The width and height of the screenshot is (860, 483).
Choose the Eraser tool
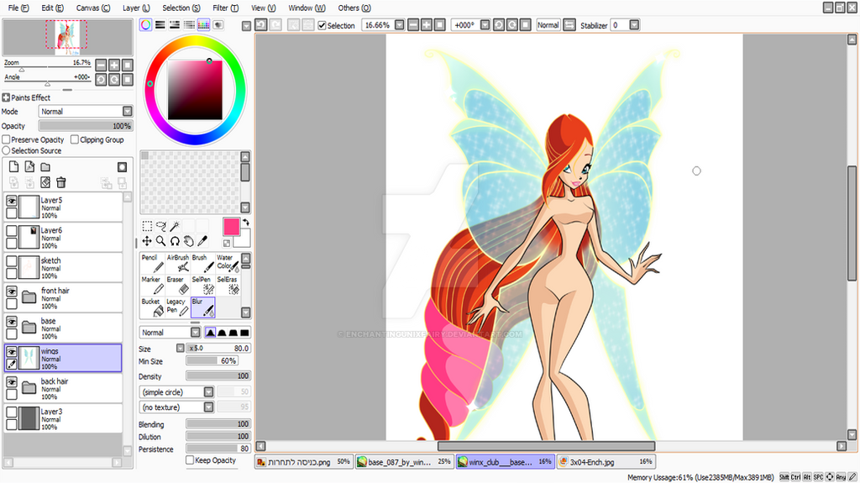178,286
